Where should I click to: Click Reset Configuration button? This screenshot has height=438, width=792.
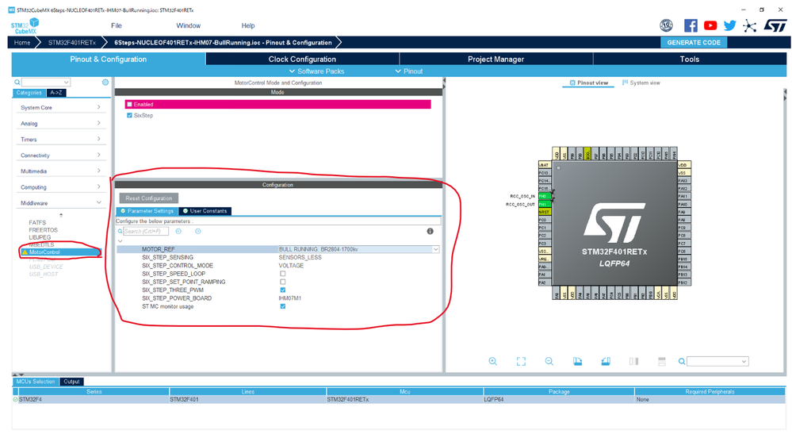coord(149,198)
